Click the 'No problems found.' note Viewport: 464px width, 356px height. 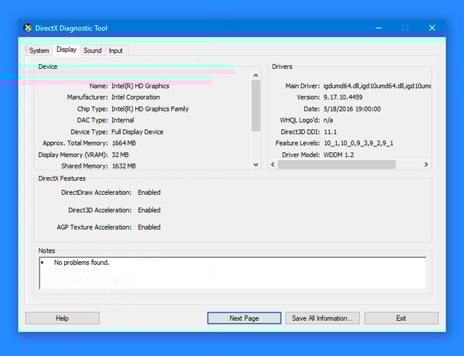82,263
